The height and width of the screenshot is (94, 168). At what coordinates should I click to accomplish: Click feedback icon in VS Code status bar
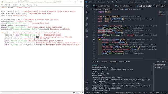pyautogui.click(x=162, y=93)
